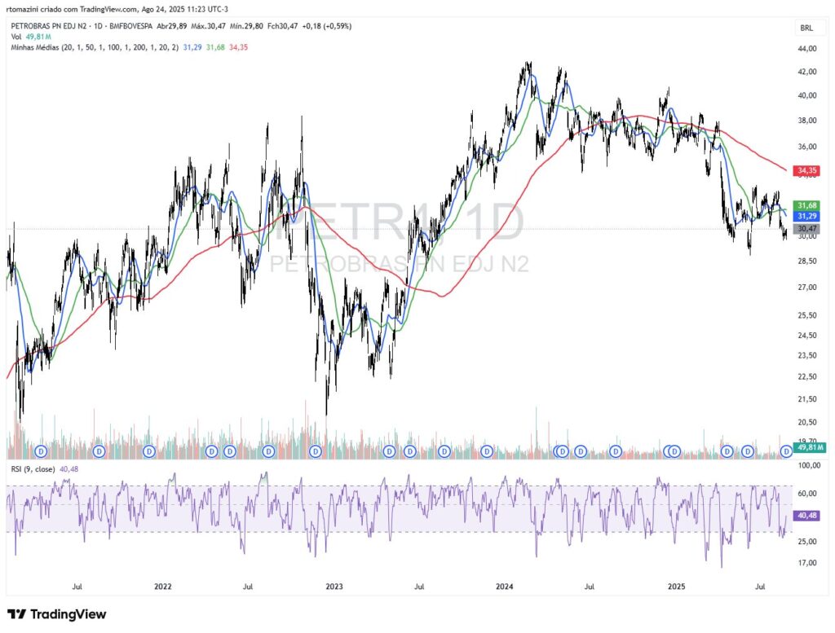Image resolution: width=835 pixels, height=633 pixels.
Task: Click the purple 40,48 RSI value tag
Action: [807, 516]
